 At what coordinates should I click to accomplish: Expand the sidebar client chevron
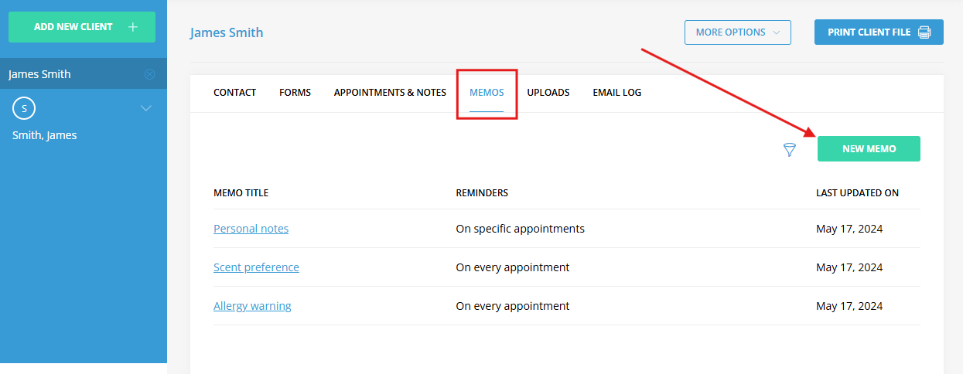tap(146, 109)
